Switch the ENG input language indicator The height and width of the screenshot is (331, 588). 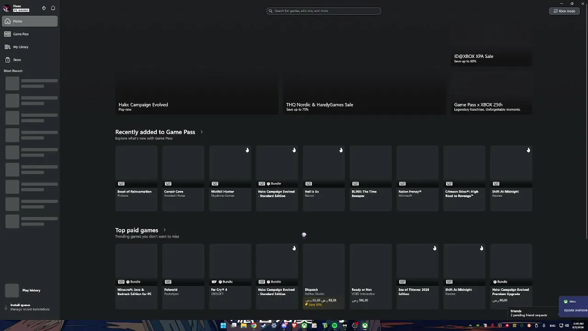tap(553, 325)
